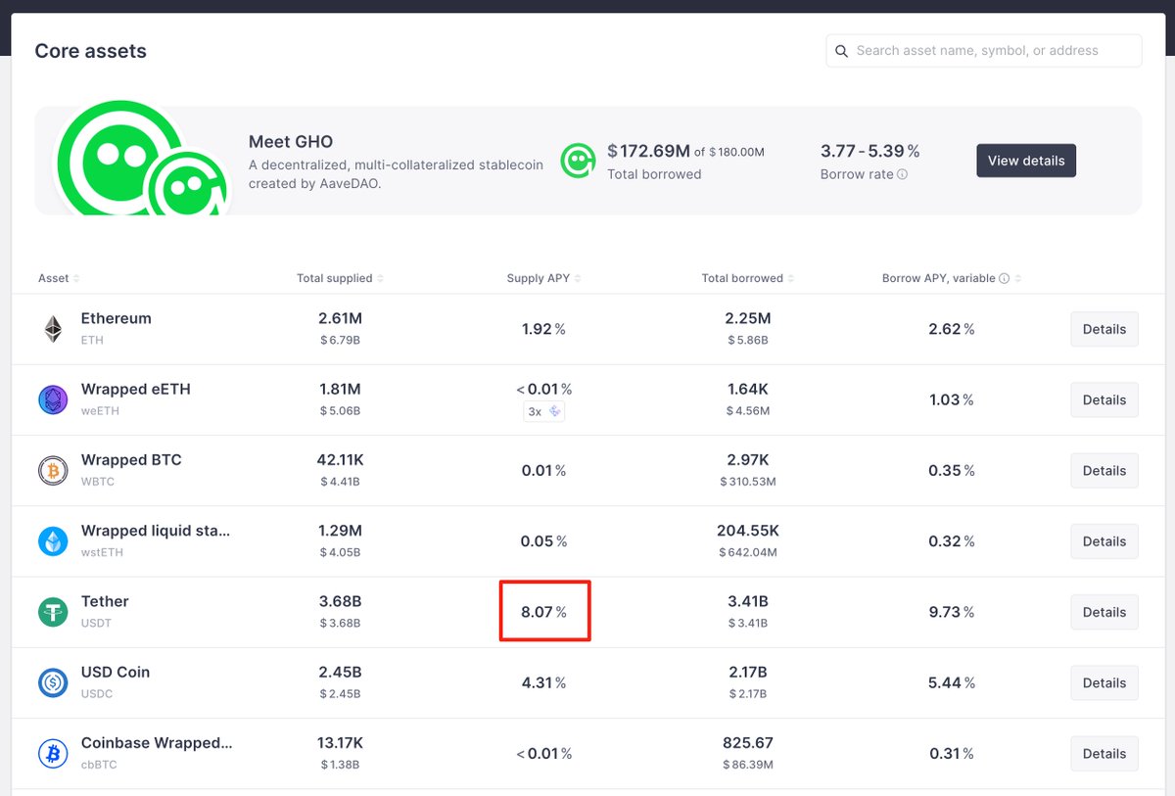Open Details for Wrapped eETH
This screenshot has height=796, width=1175.
pyautogui.click(x=1104, y=399)
